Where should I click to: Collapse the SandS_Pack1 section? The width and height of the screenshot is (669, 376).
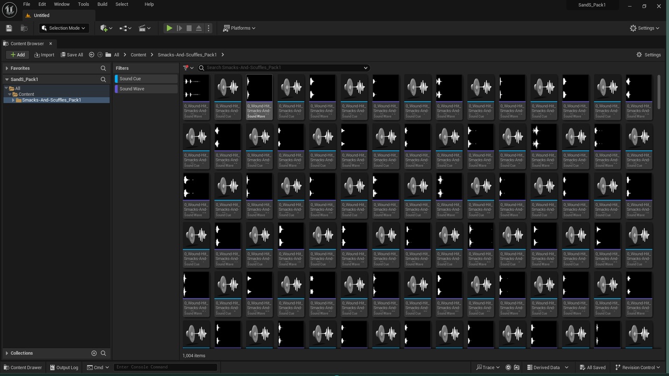click(7, 79)
